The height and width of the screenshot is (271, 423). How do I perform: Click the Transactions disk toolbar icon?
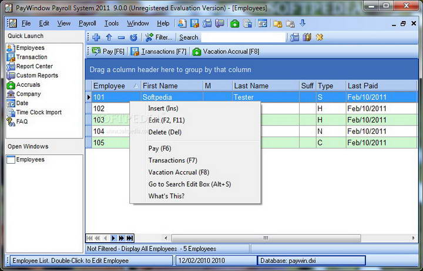tap(194, 23)
